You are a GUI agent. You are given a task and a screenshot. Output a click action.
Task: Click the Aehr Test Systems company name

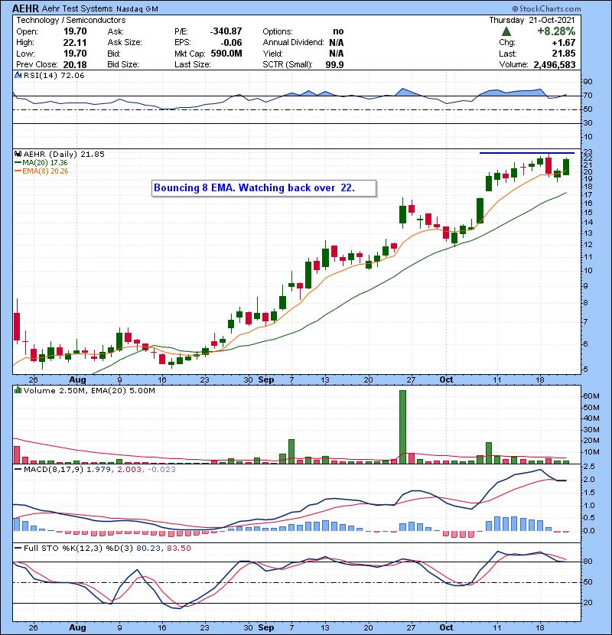pos(77,8)
